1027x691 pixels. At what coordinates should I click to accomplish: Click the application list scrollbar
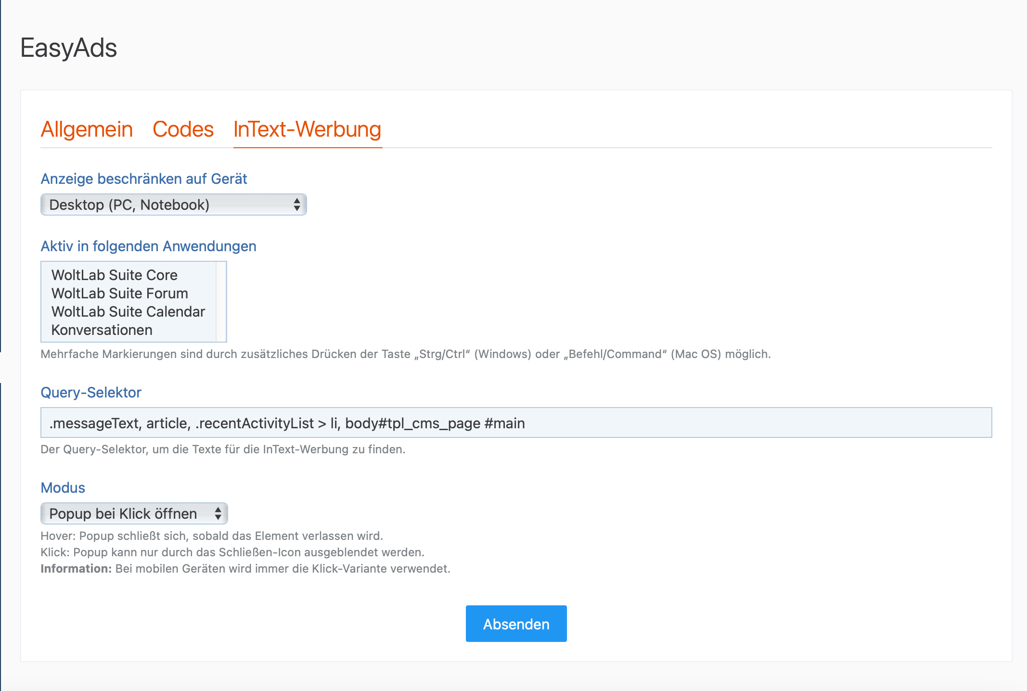pyautogui.click(x=221, y=302)
